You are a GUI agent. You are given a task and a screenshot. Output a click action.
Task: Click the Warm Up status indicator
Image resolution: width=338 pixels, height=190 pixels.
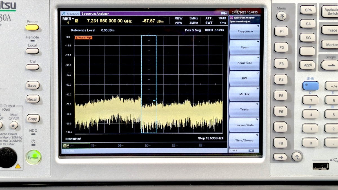(83, 37)
